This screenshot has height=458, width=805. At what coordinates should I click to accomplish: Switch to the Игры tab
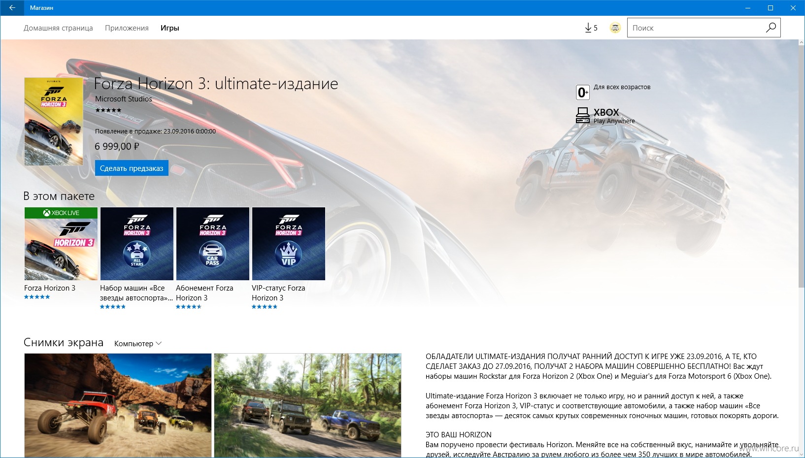[170, 28]
